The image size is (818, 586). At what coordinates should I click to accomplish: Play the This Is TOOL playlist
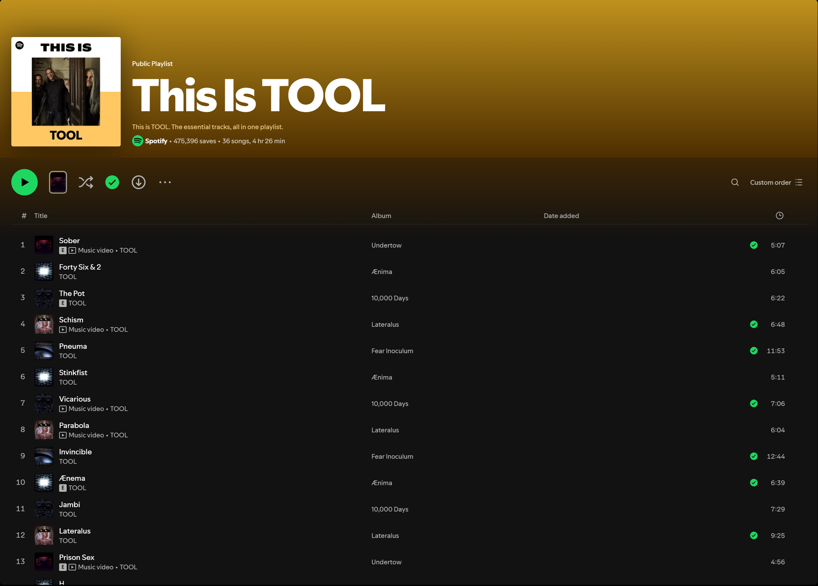tap(25, 182)
